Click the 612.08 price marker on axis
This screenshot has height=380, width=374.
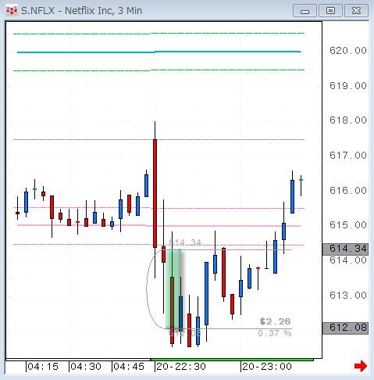345,328
